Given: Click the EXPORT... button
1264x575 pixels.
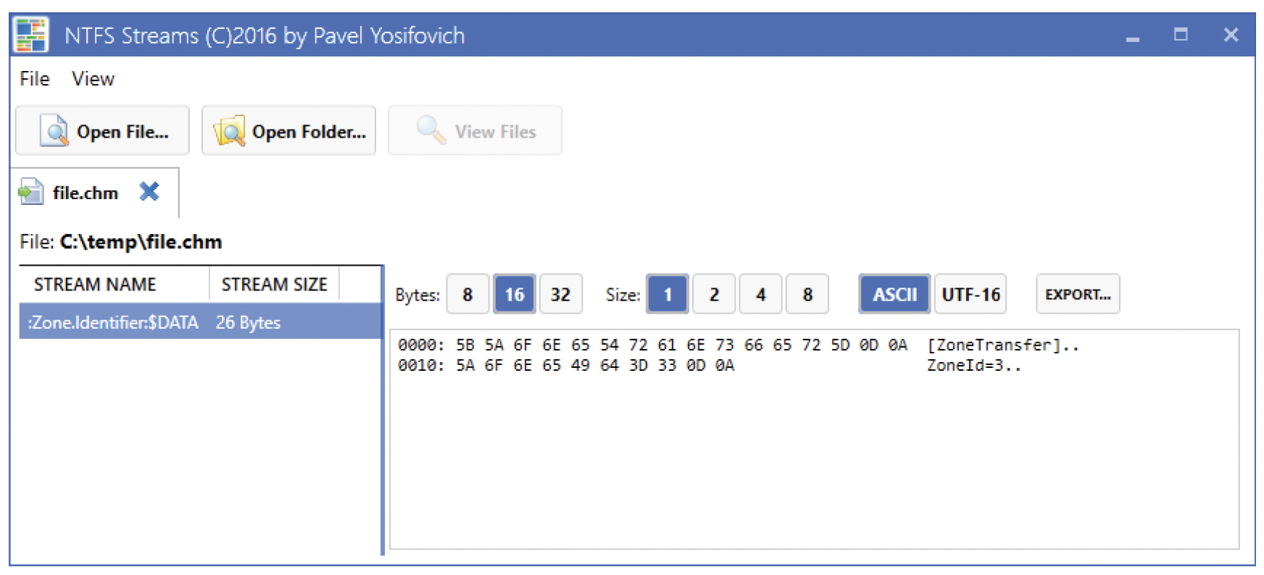Looking at the screenshot, I should coord(1078,294).
